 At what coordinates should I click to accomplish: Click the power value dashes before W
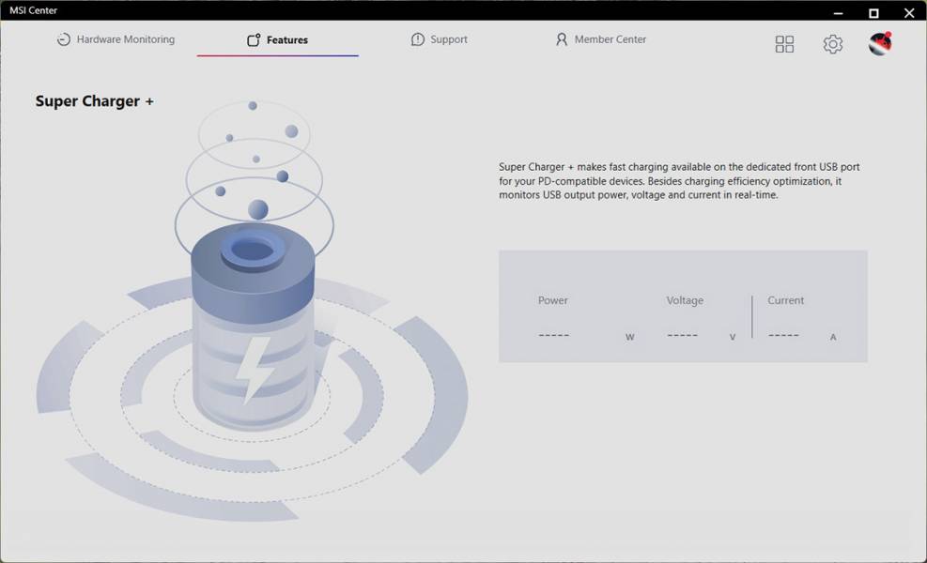[553, 335]
